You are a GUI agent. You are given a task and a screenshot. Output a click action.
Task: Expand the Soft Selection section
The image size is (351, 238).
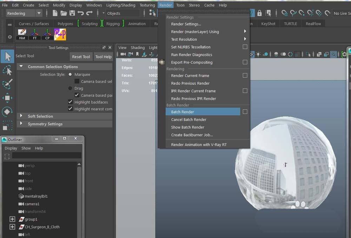coord(21,116)
